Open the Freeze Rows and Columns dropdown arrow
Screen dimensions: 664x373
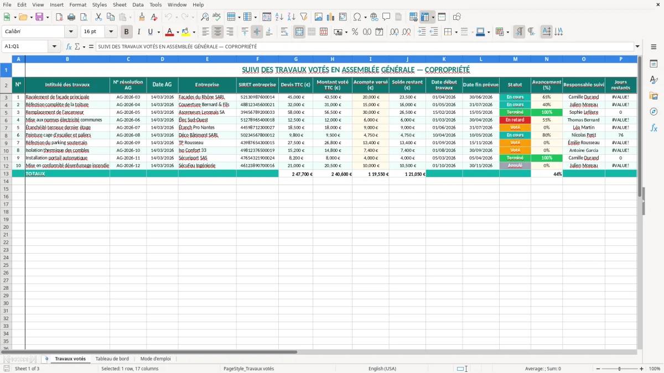pos(433,17)
